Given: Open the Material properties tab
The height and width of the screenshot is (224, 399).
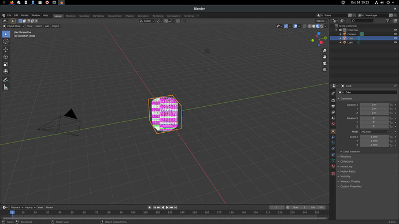Looking at the screenshot, I should (333, 166).
